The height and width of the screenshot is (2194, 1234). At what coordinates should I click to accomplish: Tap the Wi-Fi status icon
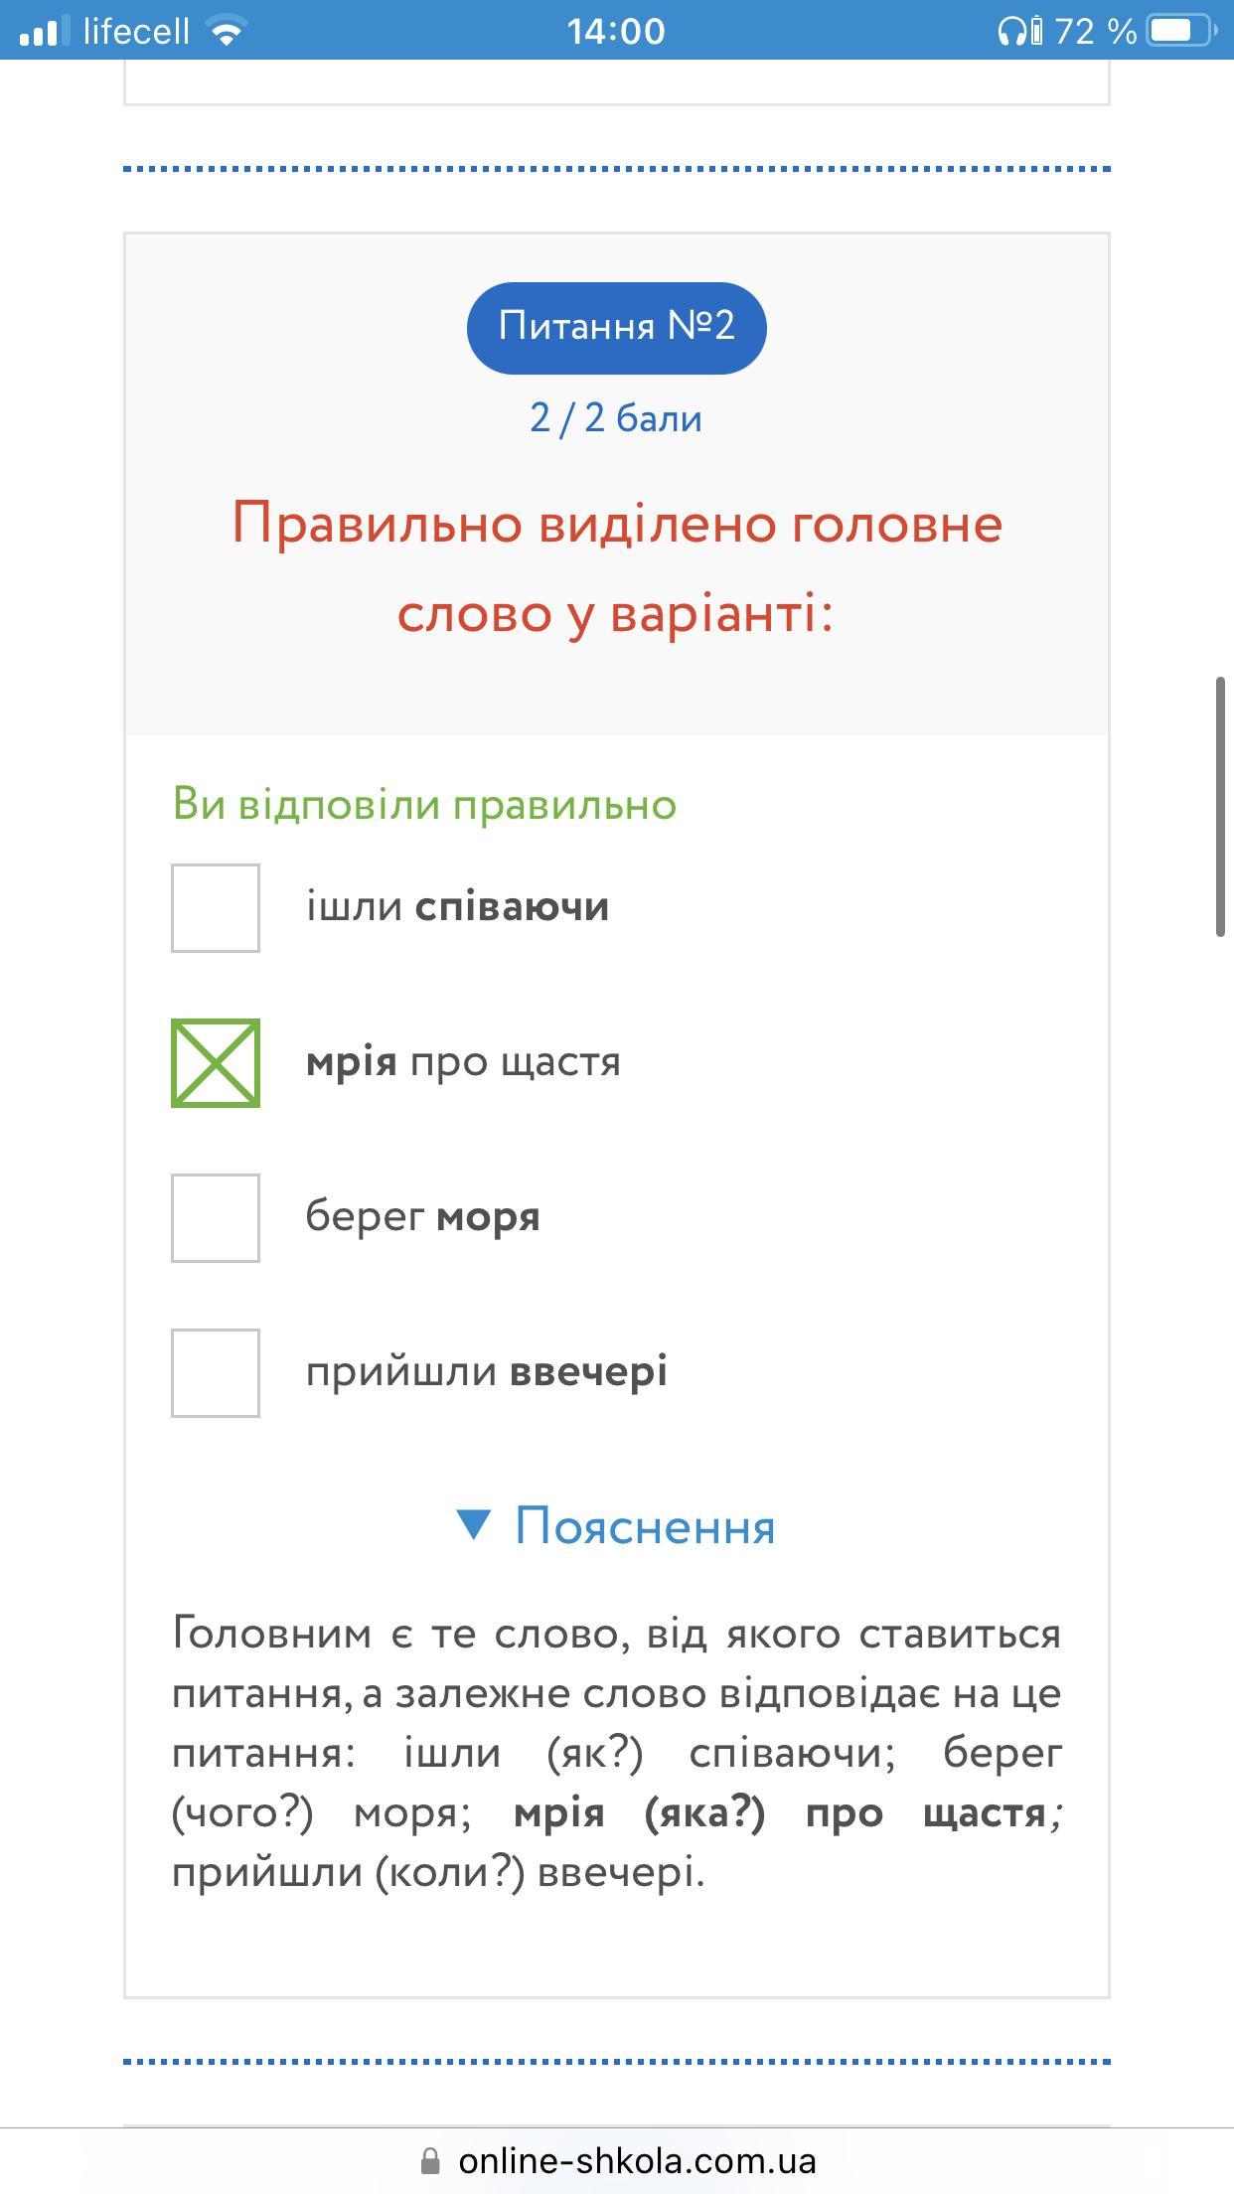[227, 32]
